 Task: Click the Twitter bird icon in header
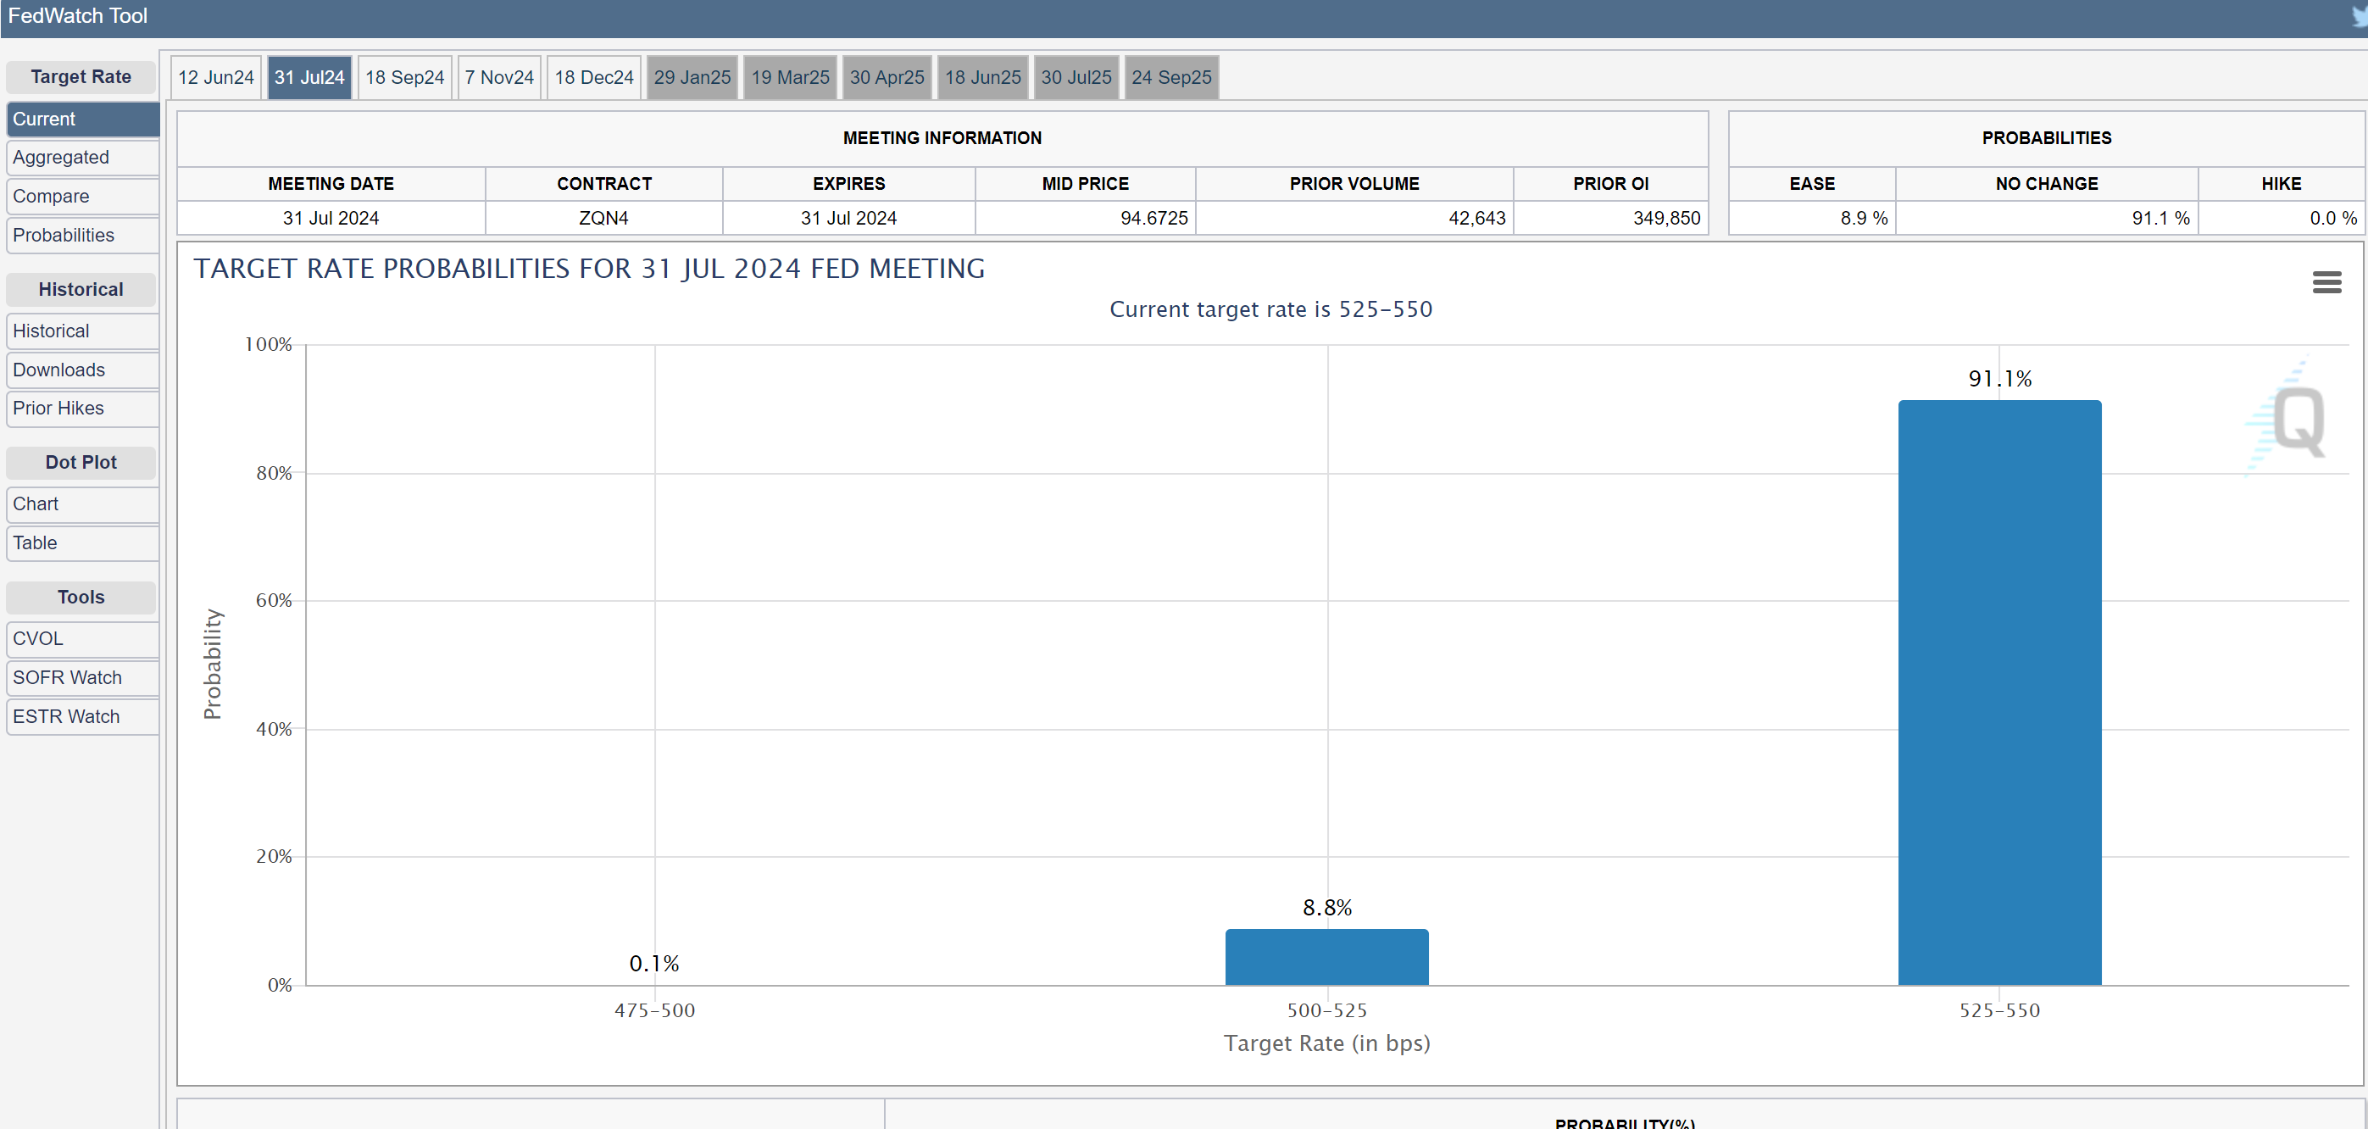tap(2359, 17)
